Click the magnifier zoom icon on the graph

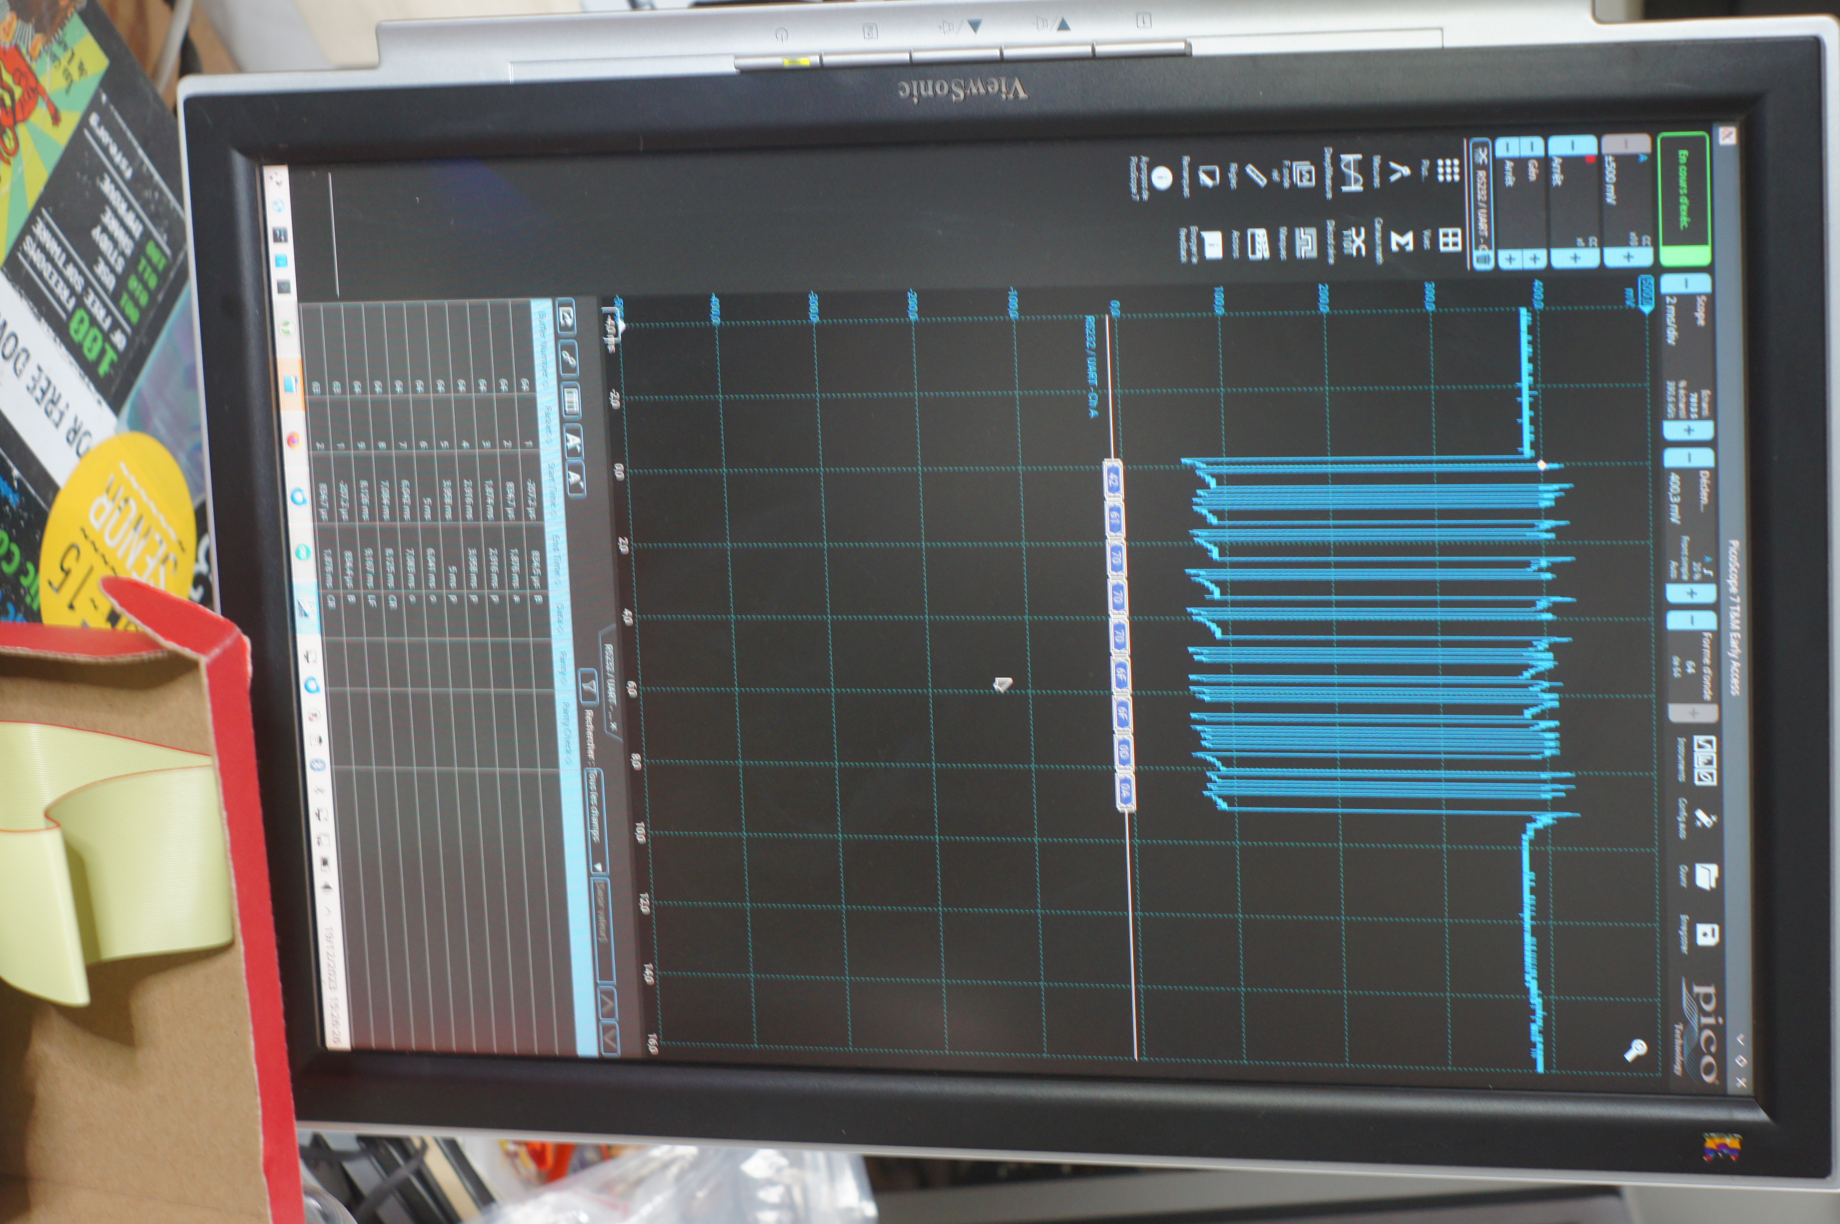(x=1634, y=1050)
